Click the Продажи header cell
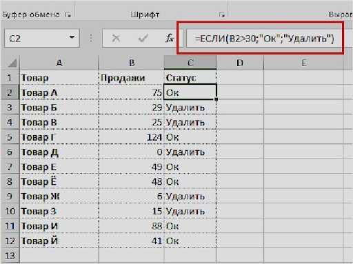Viewport: 353px width, 264px height. 132,78
